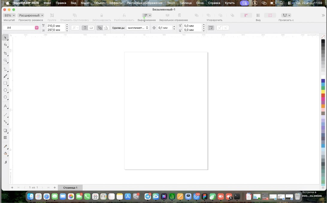Toggle the pink rulers view button

(x=246, y=15)
